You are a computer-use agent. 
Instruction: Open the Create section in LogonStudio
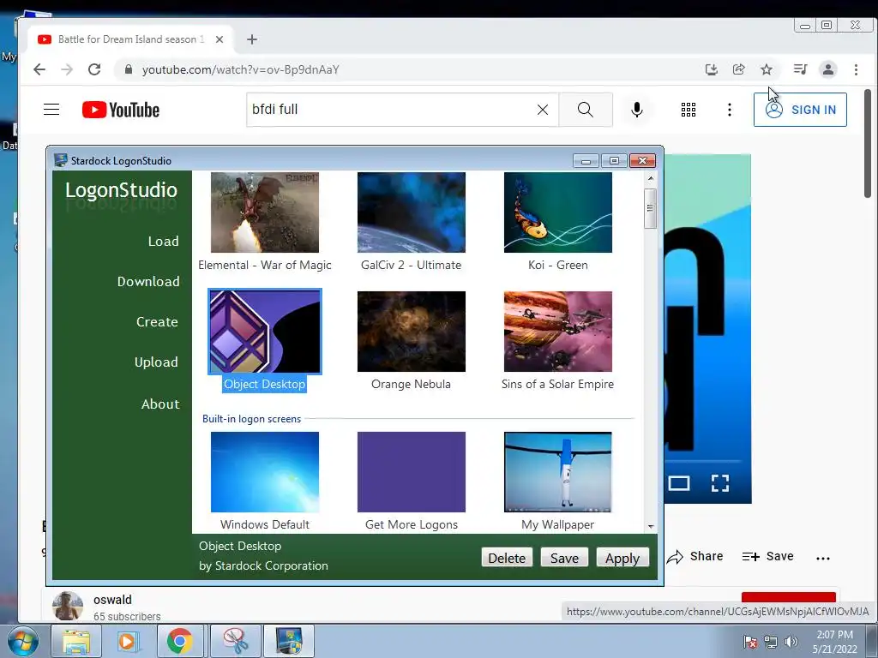157,322
